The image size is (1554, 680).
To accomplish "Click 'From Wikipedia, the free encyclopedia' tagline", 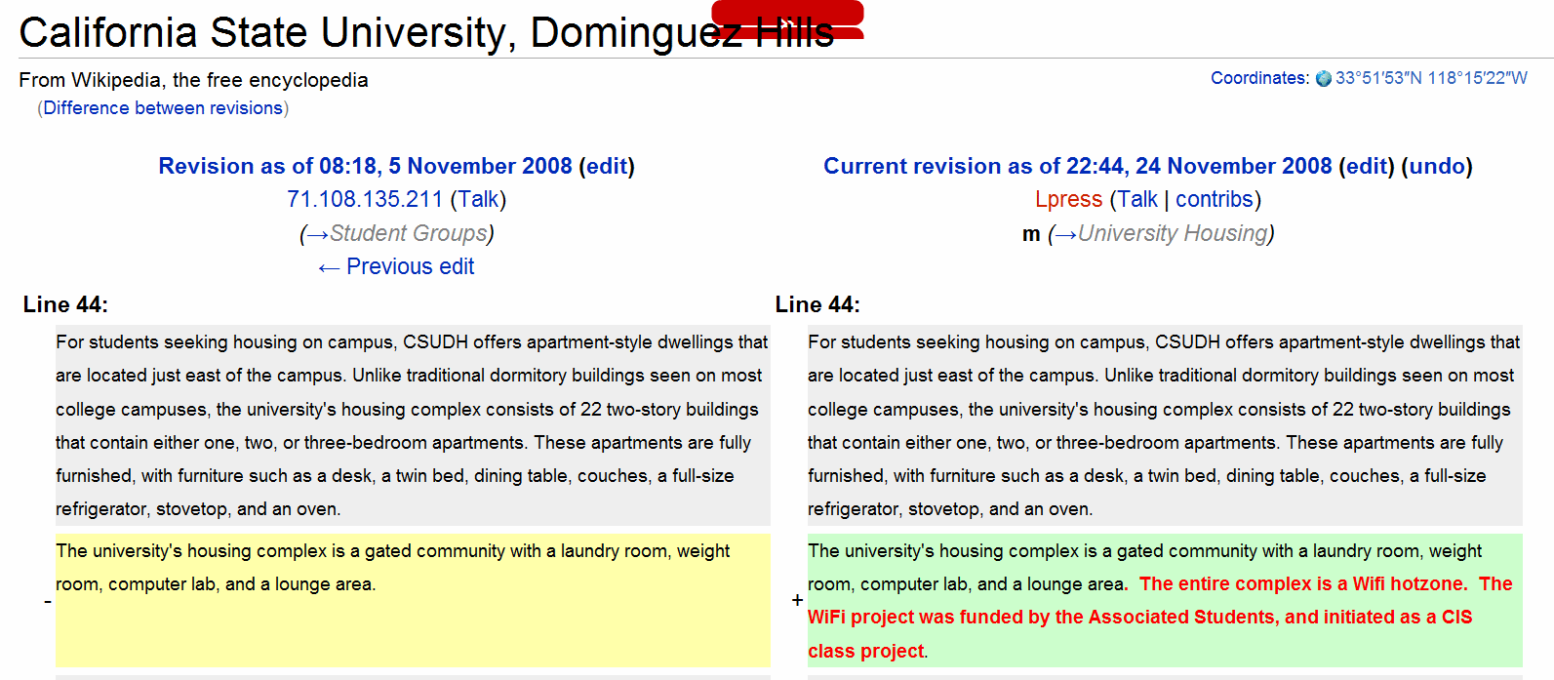I will click(193, 80).
